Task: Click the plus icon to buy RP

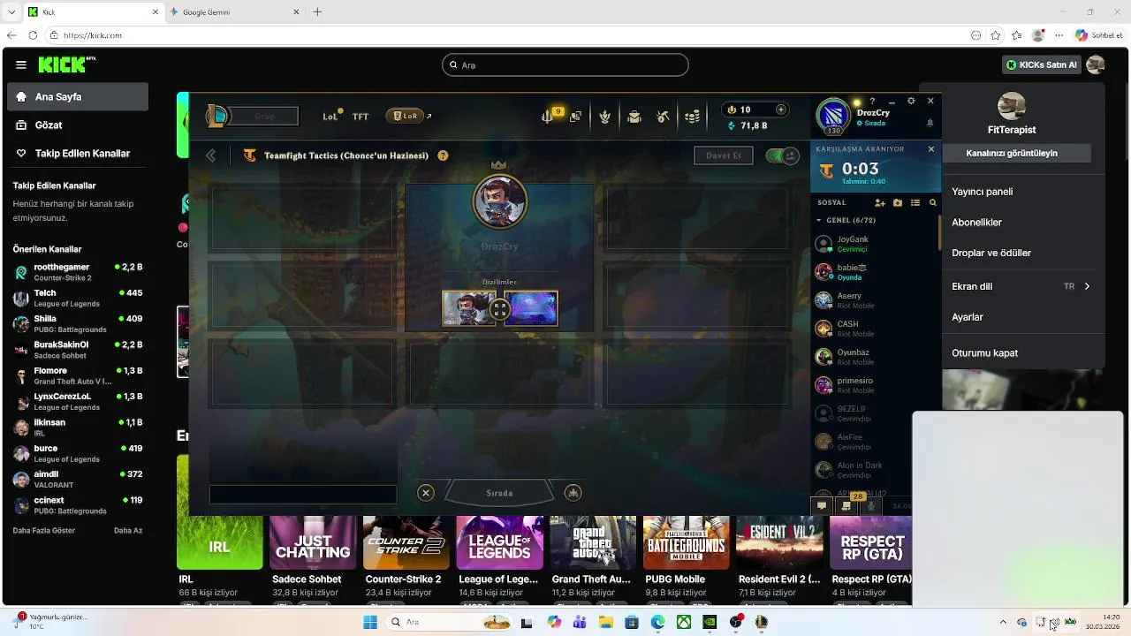Action: click(x=780, y=110)
